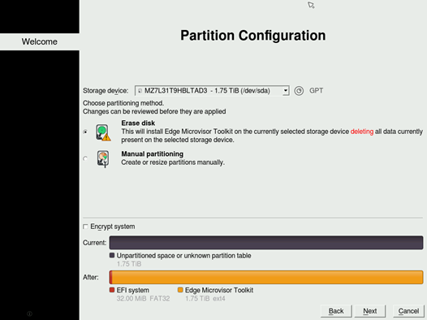The height and width of the screenshot is (320, 427).
Task: Click the orange Edge Microvisor Toolkit legend square
Action: pos(180,290)
